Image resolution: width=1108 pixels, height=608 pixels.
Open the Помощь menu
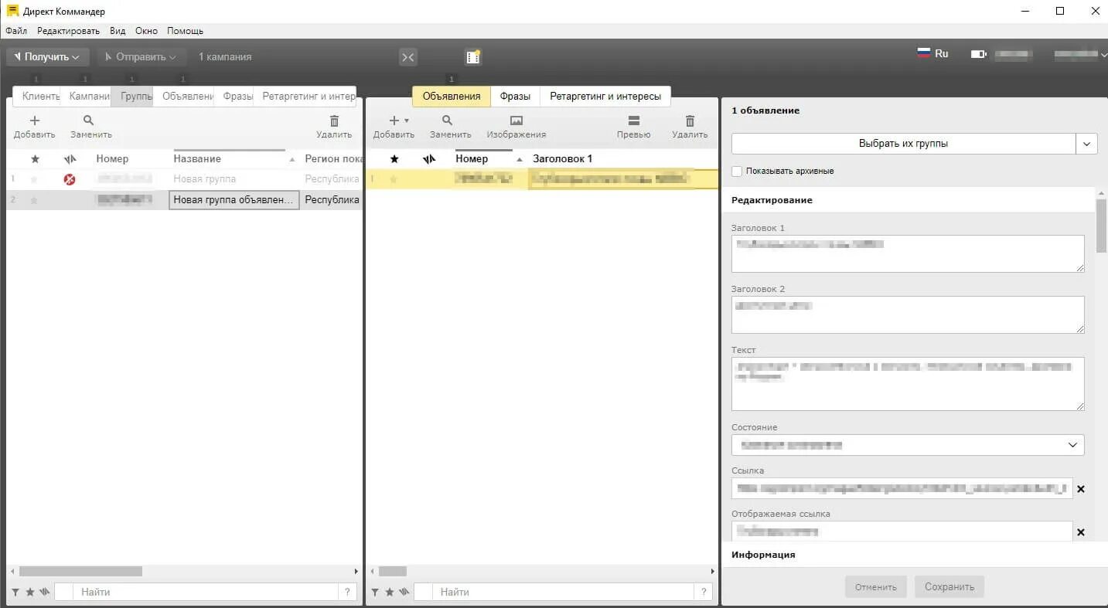[186, 31]
